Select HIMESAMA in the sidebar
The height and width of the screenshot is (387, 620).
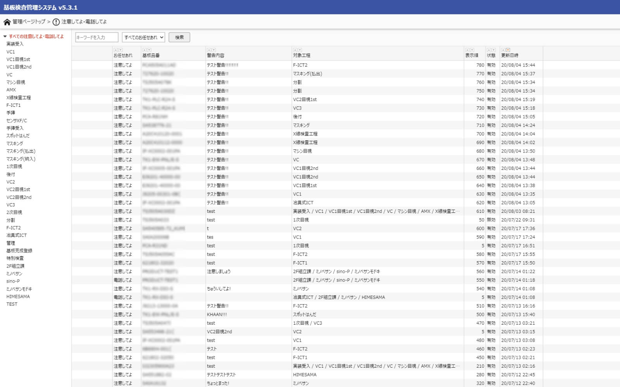pos(18,296)
